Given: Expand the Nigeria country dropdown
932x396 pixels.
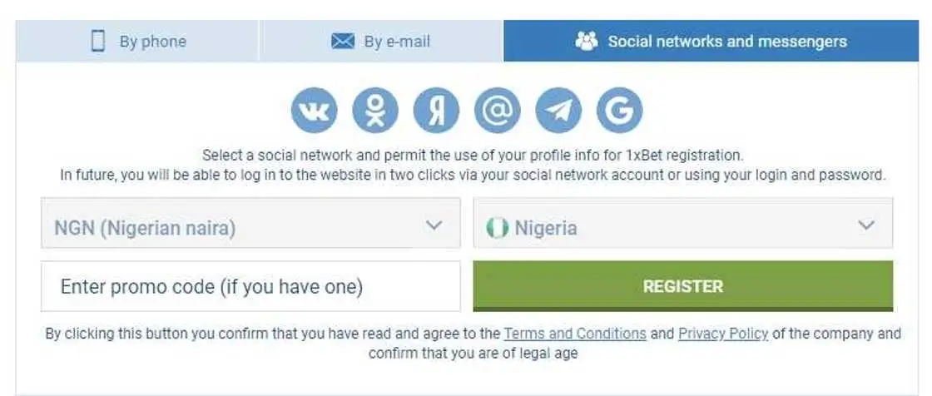Looking at the screenshot, I should (x=683, y=223).
